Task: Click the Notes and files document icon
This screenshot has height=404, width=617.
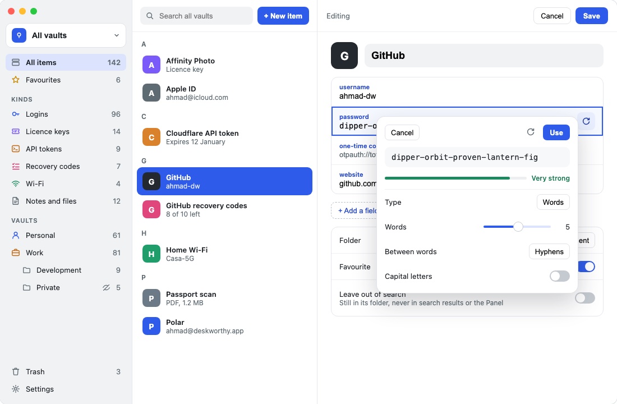Action: pos(16,201)
